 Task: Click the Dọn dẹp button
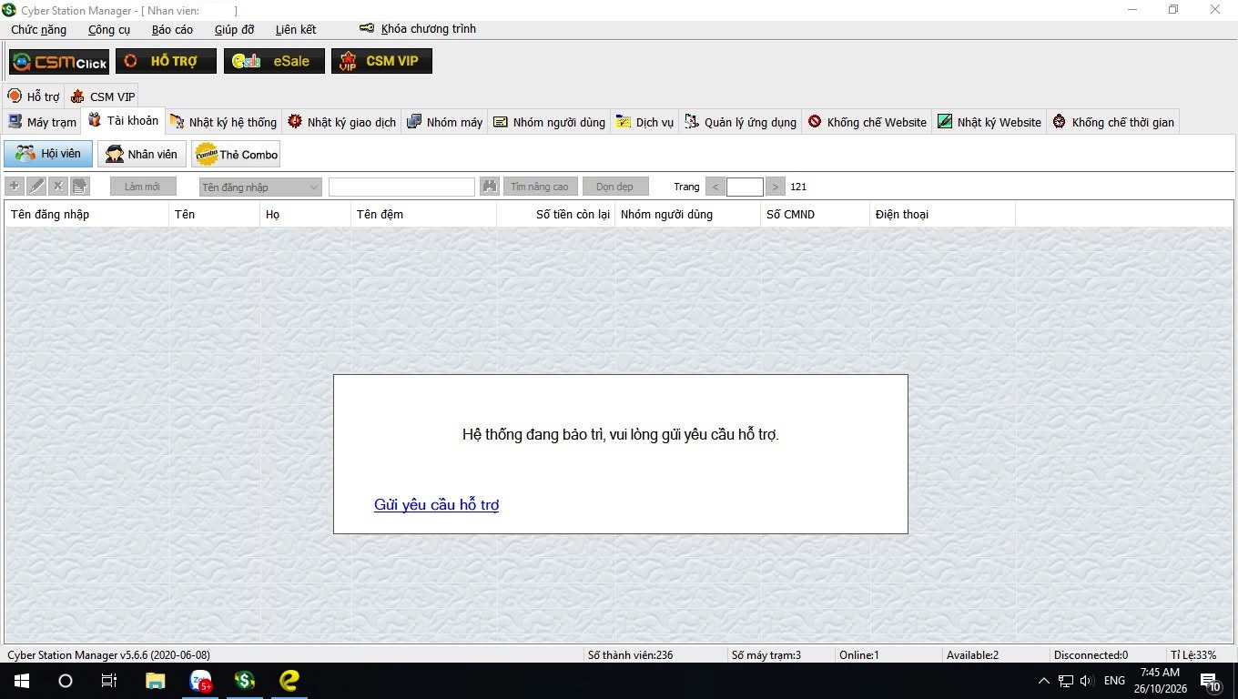coord(615,187)
